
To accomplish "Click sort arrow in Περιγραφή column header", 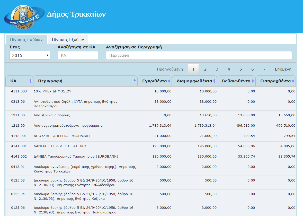I will [134, 80].
